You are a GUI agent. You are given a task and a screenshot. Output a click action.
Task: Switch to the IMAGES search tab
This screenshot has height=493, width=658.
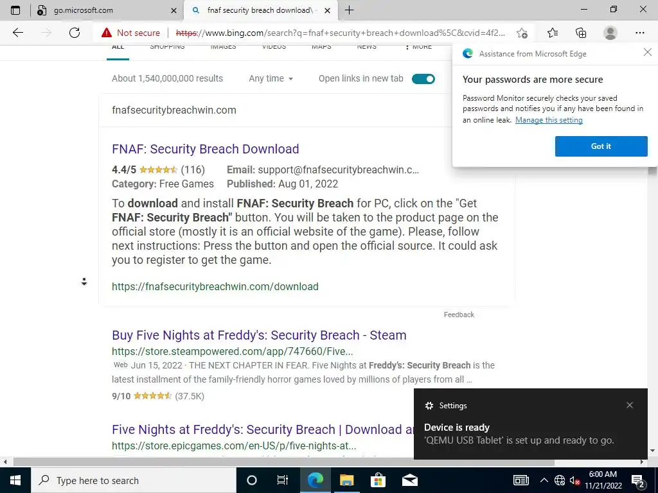coord(223,46)
